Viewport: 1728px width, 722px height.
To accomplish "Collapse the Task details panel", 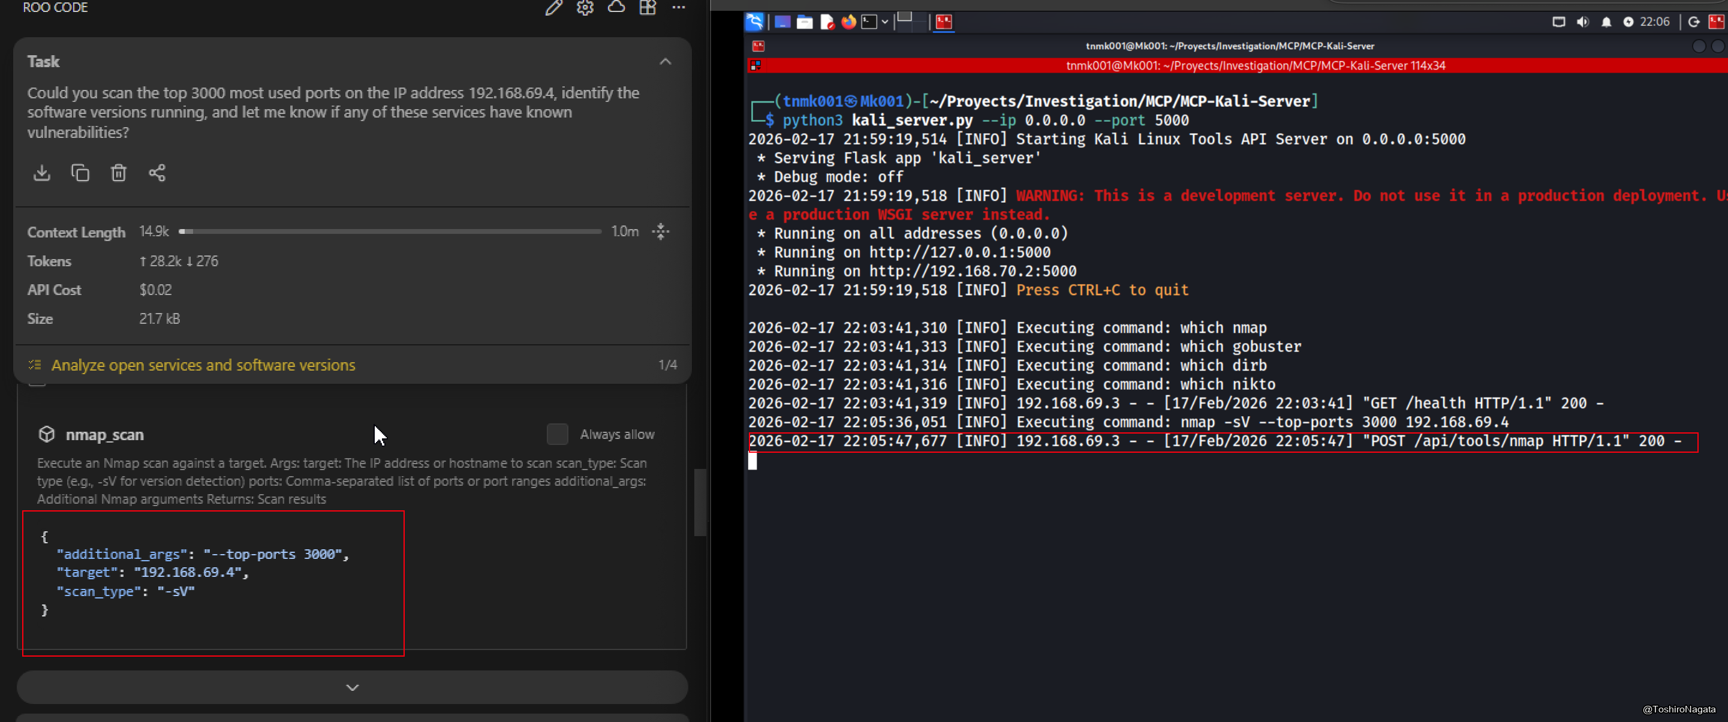I will [665, 62].
